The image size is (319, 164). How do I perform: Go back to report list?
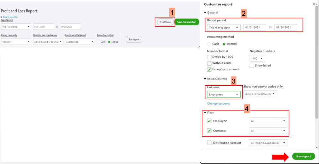pyautogui.click(x=12, y=17)
